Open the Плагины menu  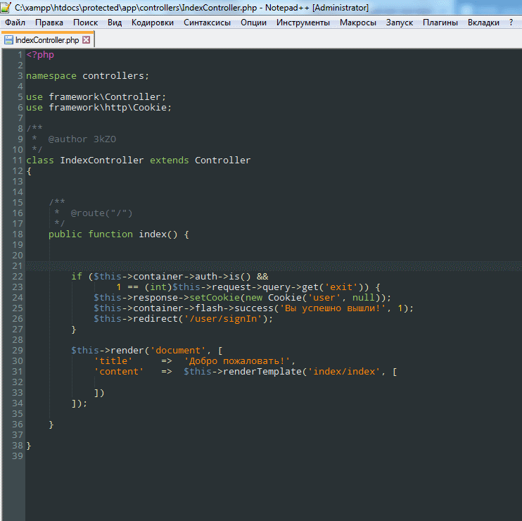(440, 23)
